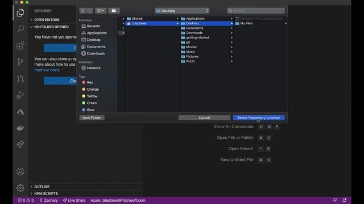
Task: Open the Source Control view icon
Action: pyautogui.click(x=20, y=62)
